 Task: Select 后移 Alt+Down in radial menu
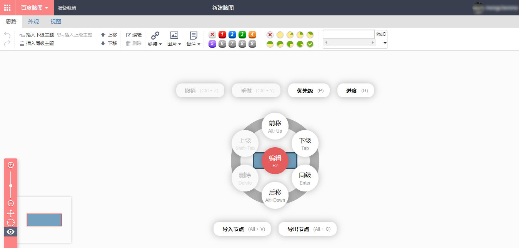point(275,195)
